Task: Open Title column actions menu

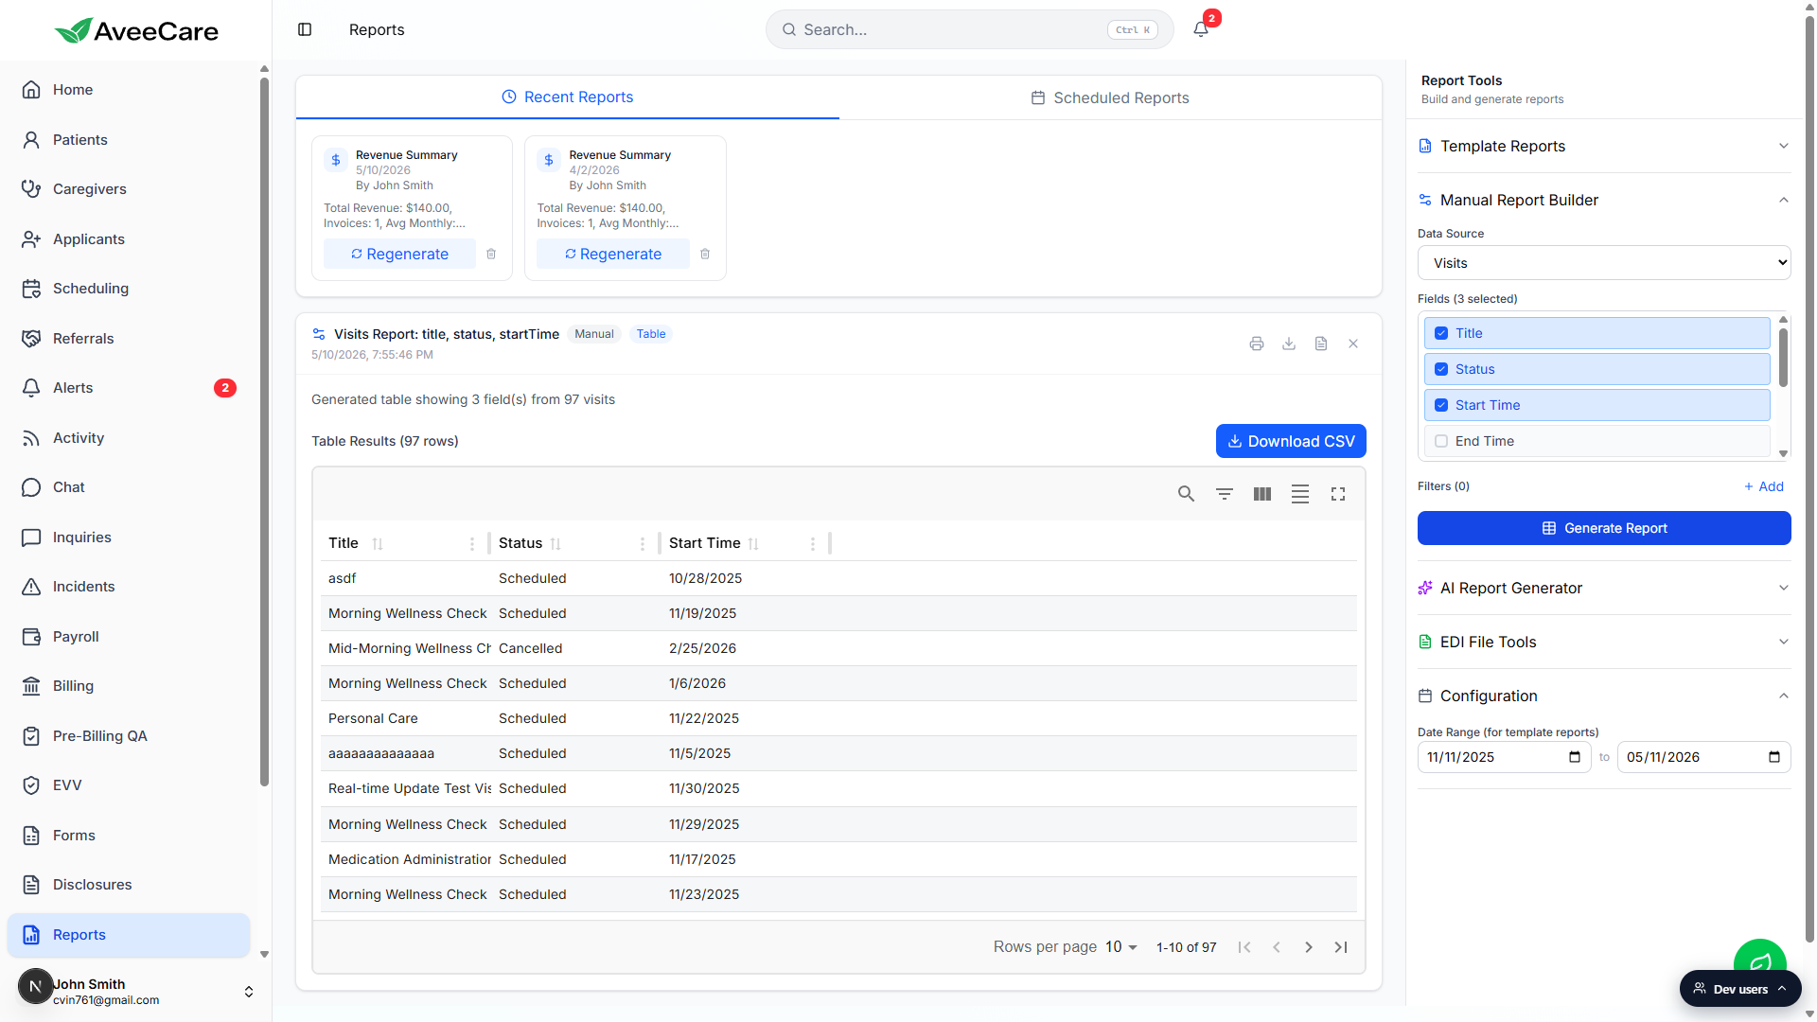Action: coord(472,543)
